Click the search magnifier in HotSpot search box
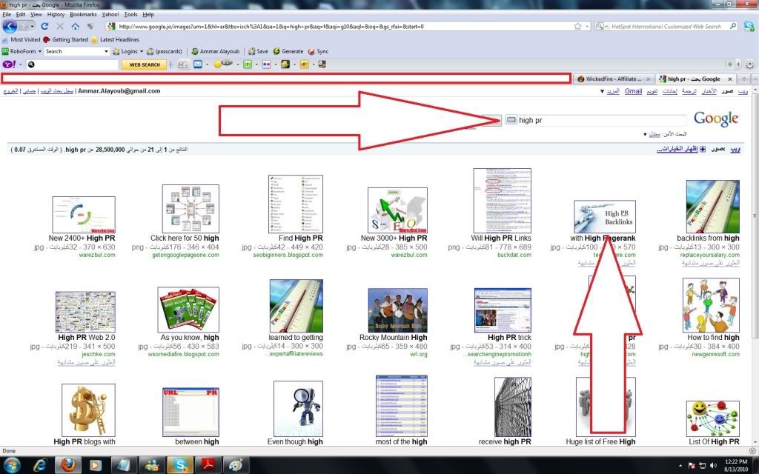This screenshot has height=474, width=759. pyautogui.click(x=733, y=26)
